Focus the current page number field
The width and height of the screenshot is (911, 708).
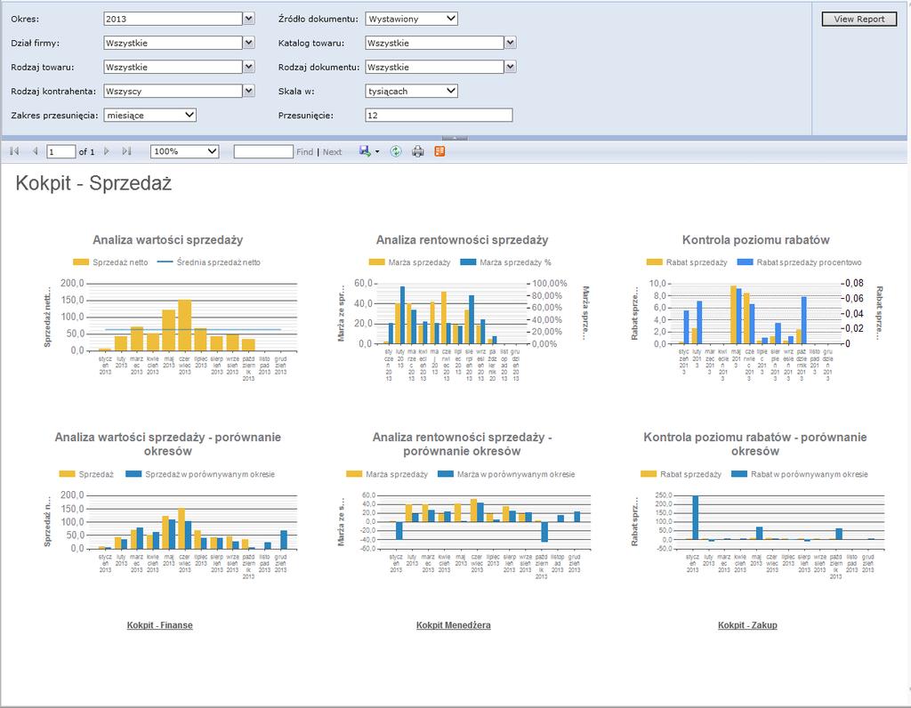pos(61,152)
